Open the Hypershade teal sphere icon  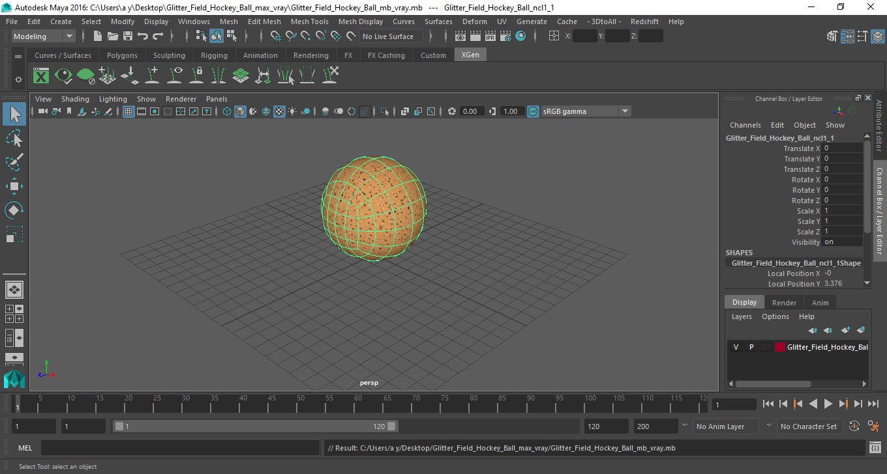(x=520, y=36)
